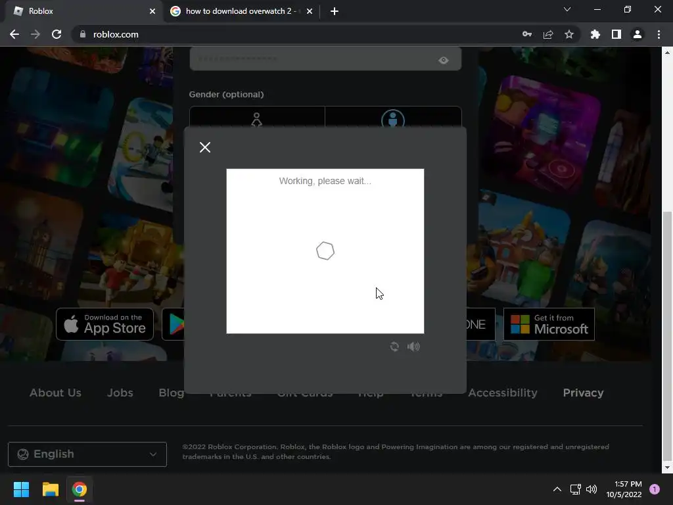Screen dimensions: 673x505
Task: Bookmark this page with star icon
Action: tap(569, 34)
